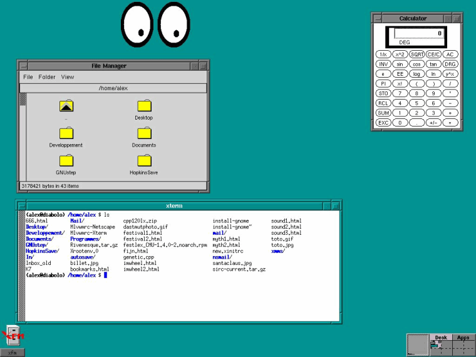
Task: Click the xeyes eyeballs on the desktop
Action: [155, 24]
